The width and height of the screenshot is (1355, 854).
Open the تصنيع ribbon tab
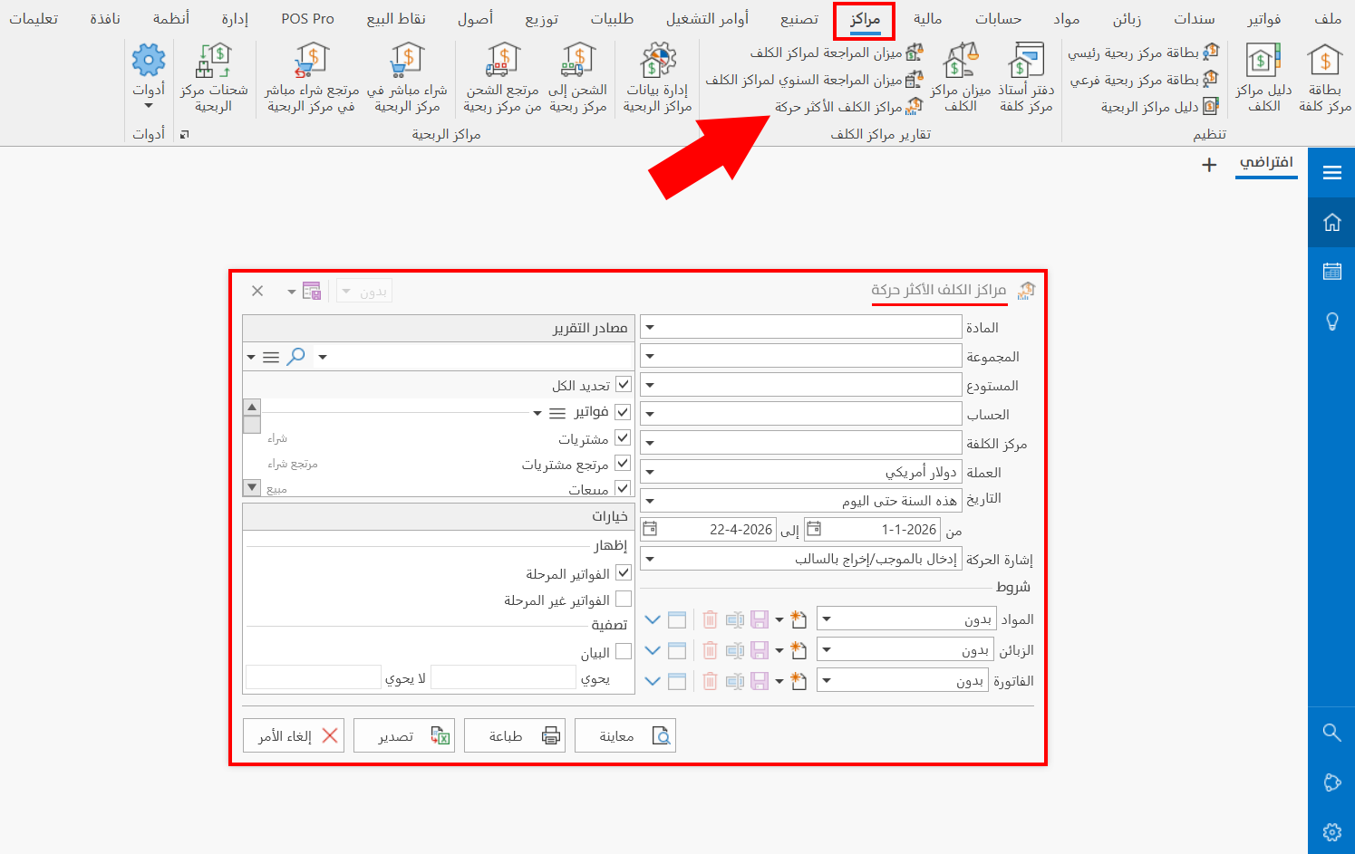[x=799, y=19]
